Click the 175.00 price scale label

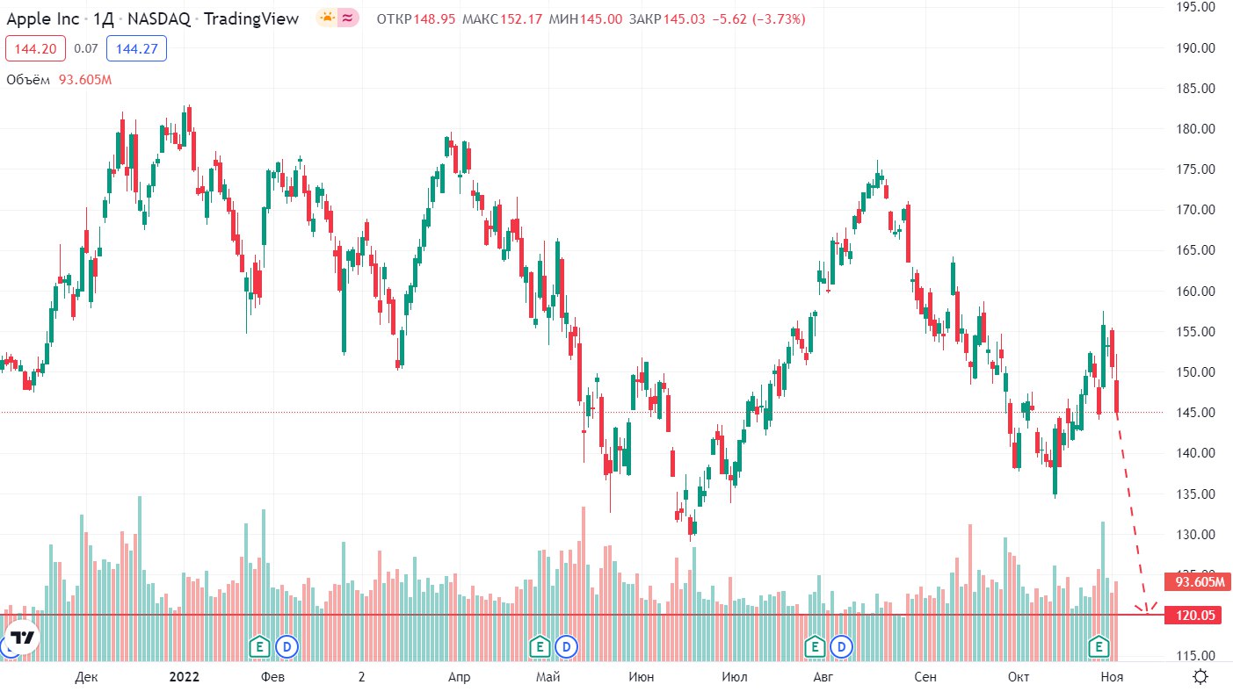pos(1195,169)
